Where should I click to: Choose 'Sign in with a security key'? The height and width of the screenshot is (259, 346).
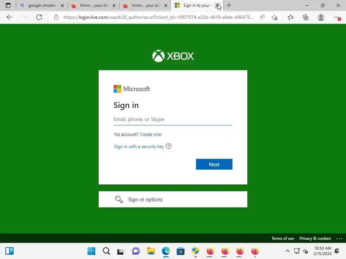pos(139,146)
